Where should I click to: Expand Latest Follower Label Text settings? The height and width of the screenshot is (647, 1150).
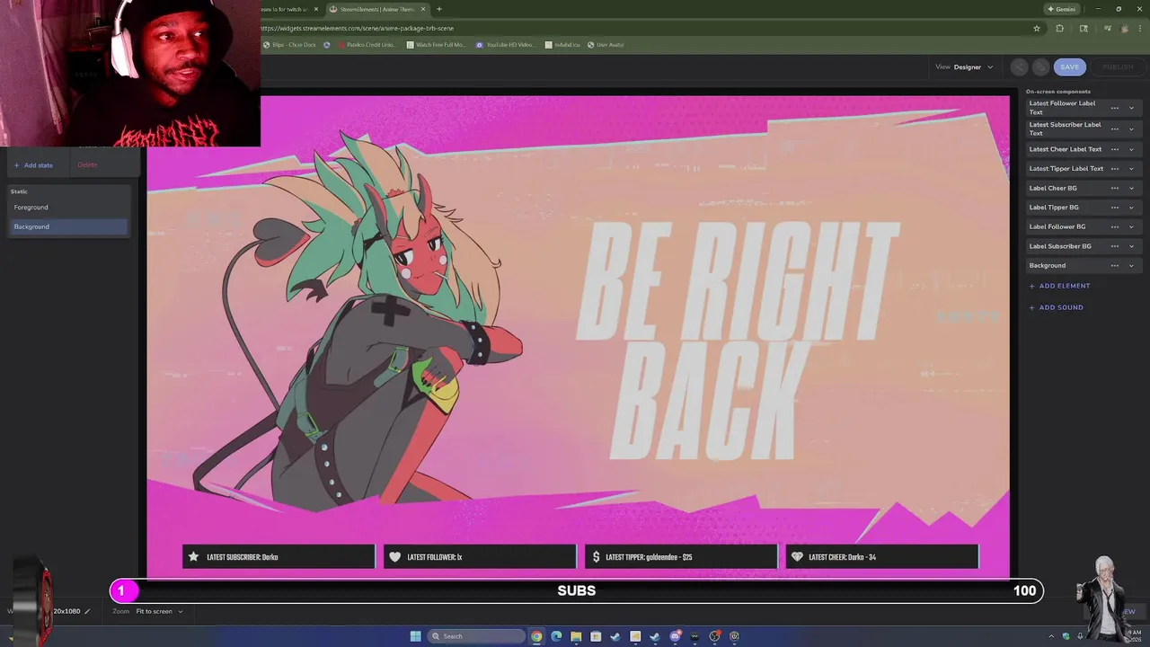pos(1131,108)
